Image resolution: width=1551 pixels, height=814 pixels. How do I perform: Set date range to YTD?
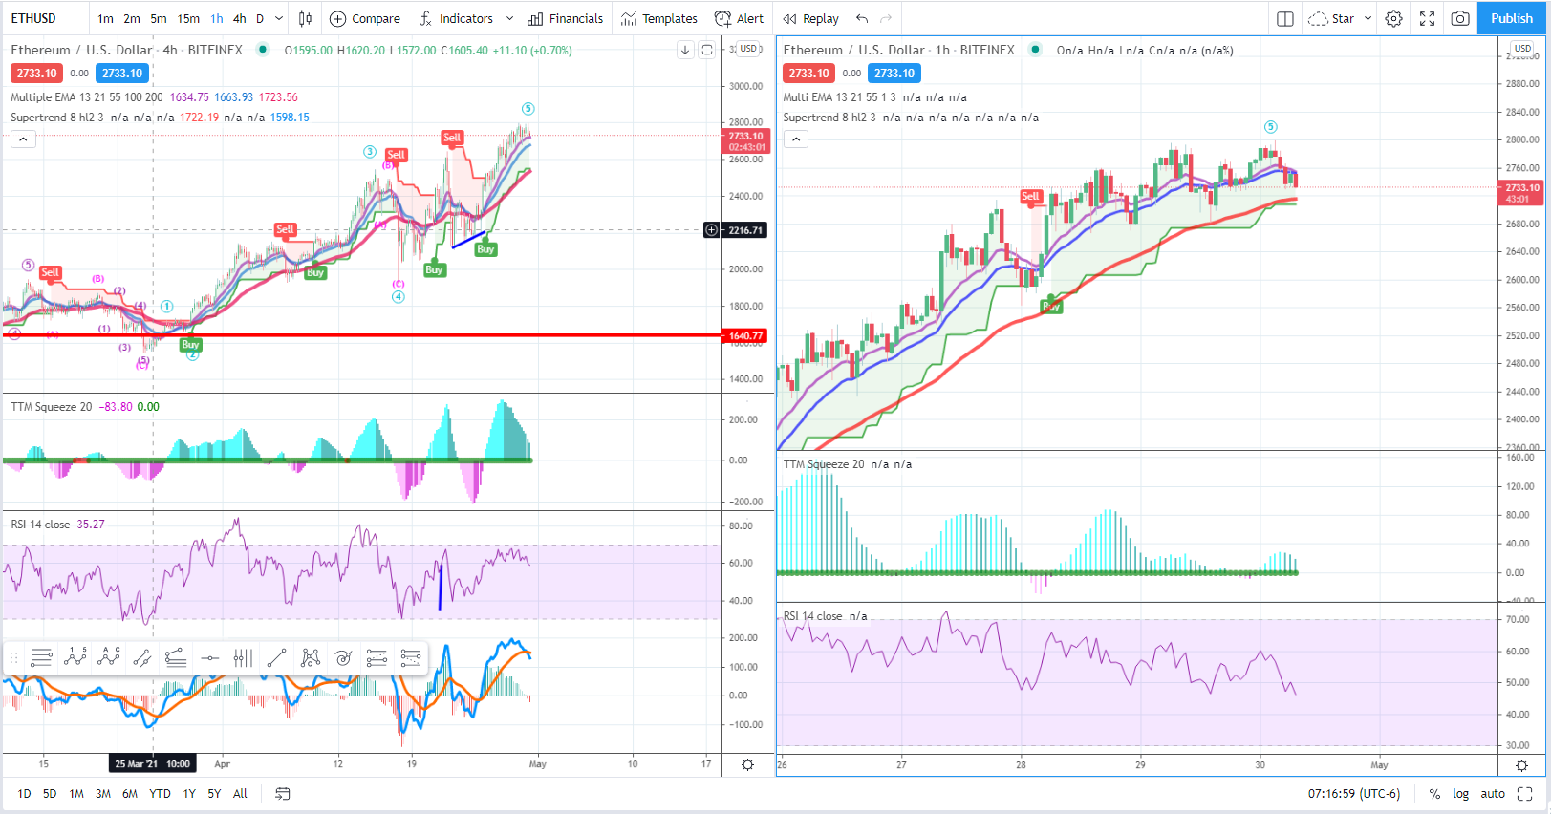coord(160,793)
